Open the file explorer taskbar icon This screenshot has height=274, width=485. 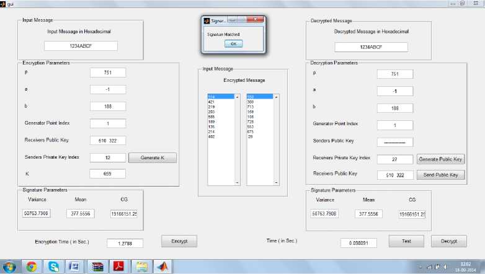pyautogui.click(x=141, y=267)
